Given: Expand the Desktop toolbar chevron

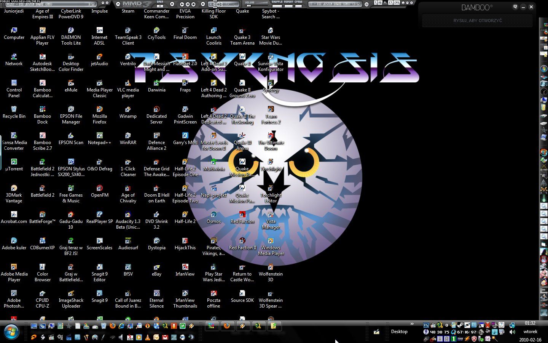Looking at the screenshot, I should point(412,324).
